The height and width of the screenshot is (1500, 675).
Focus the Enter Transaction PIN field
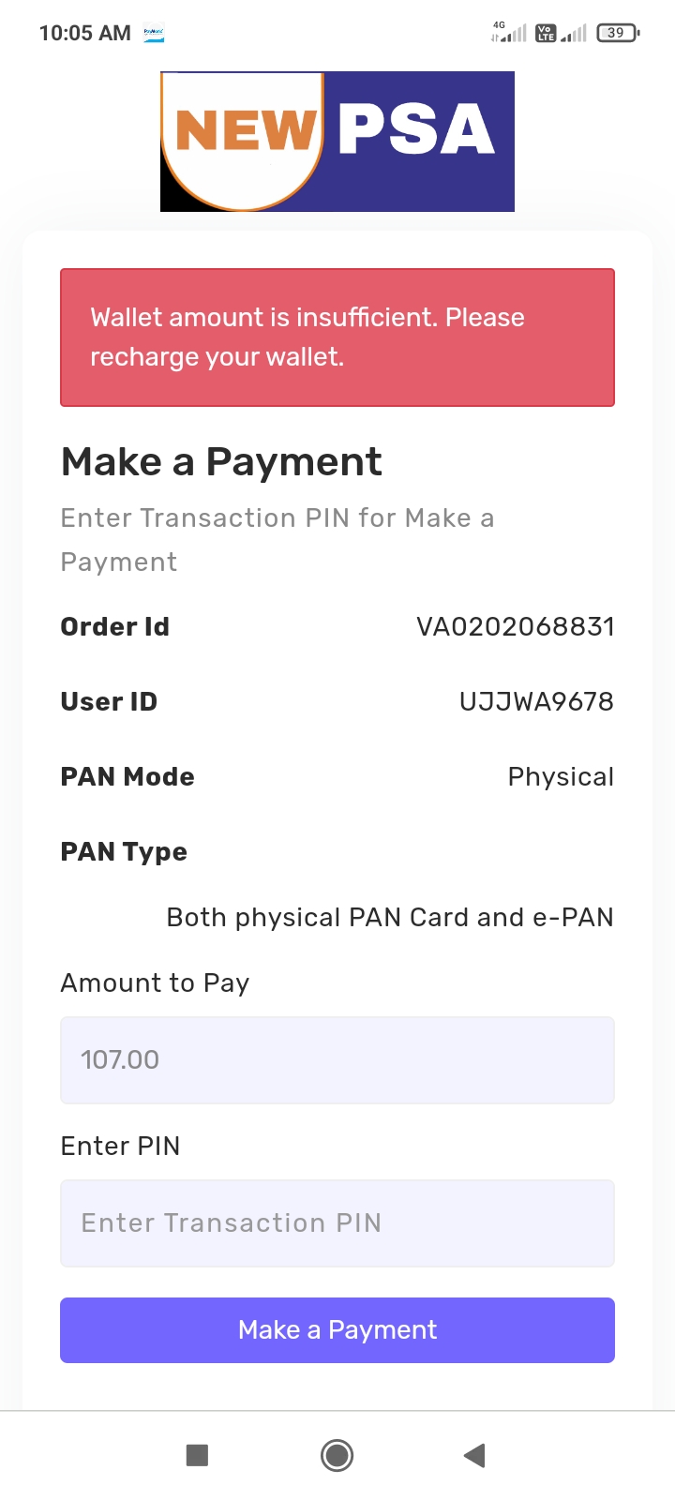point(337,1222)
